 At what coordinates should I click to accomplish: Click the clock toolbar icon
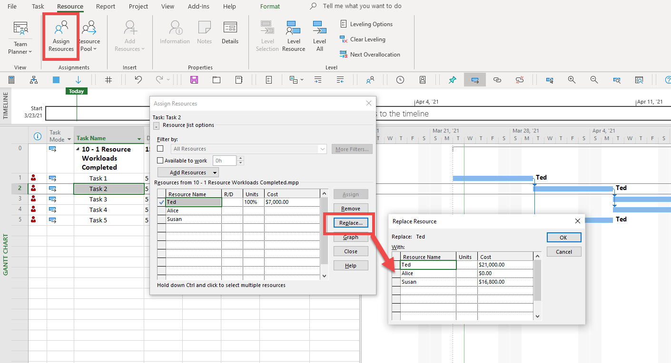(x=400, y=80)
